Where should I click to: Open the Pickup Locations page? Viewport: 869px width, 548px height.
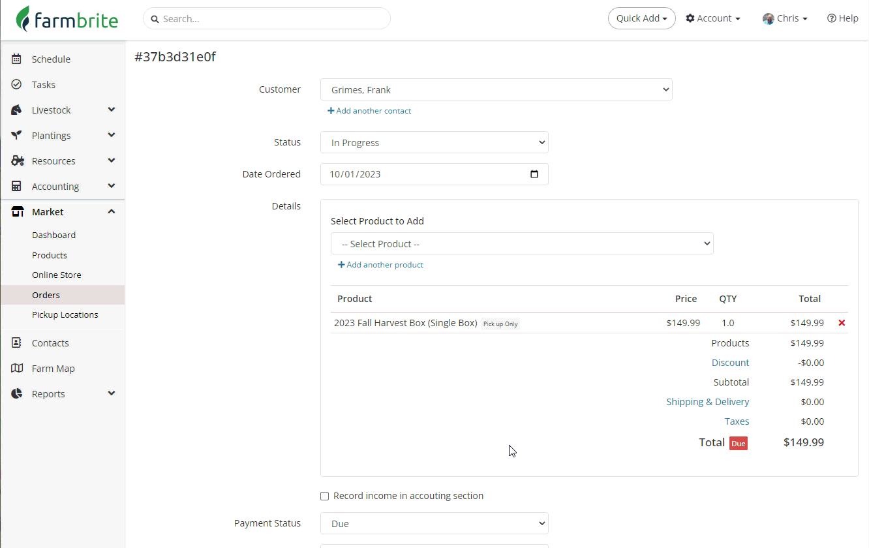point(65,315)
